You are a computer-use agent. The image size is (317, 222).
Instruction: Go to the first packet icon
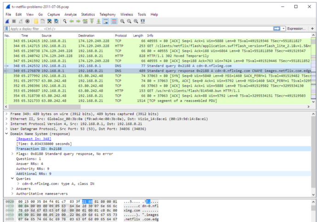(92, 21)
